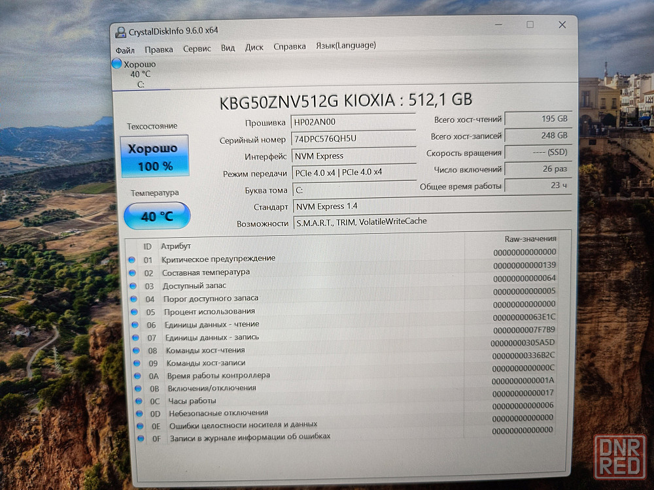Click the CrystalDiskInfo title bar app icon
654x490 pixels.
click(120, 32)
